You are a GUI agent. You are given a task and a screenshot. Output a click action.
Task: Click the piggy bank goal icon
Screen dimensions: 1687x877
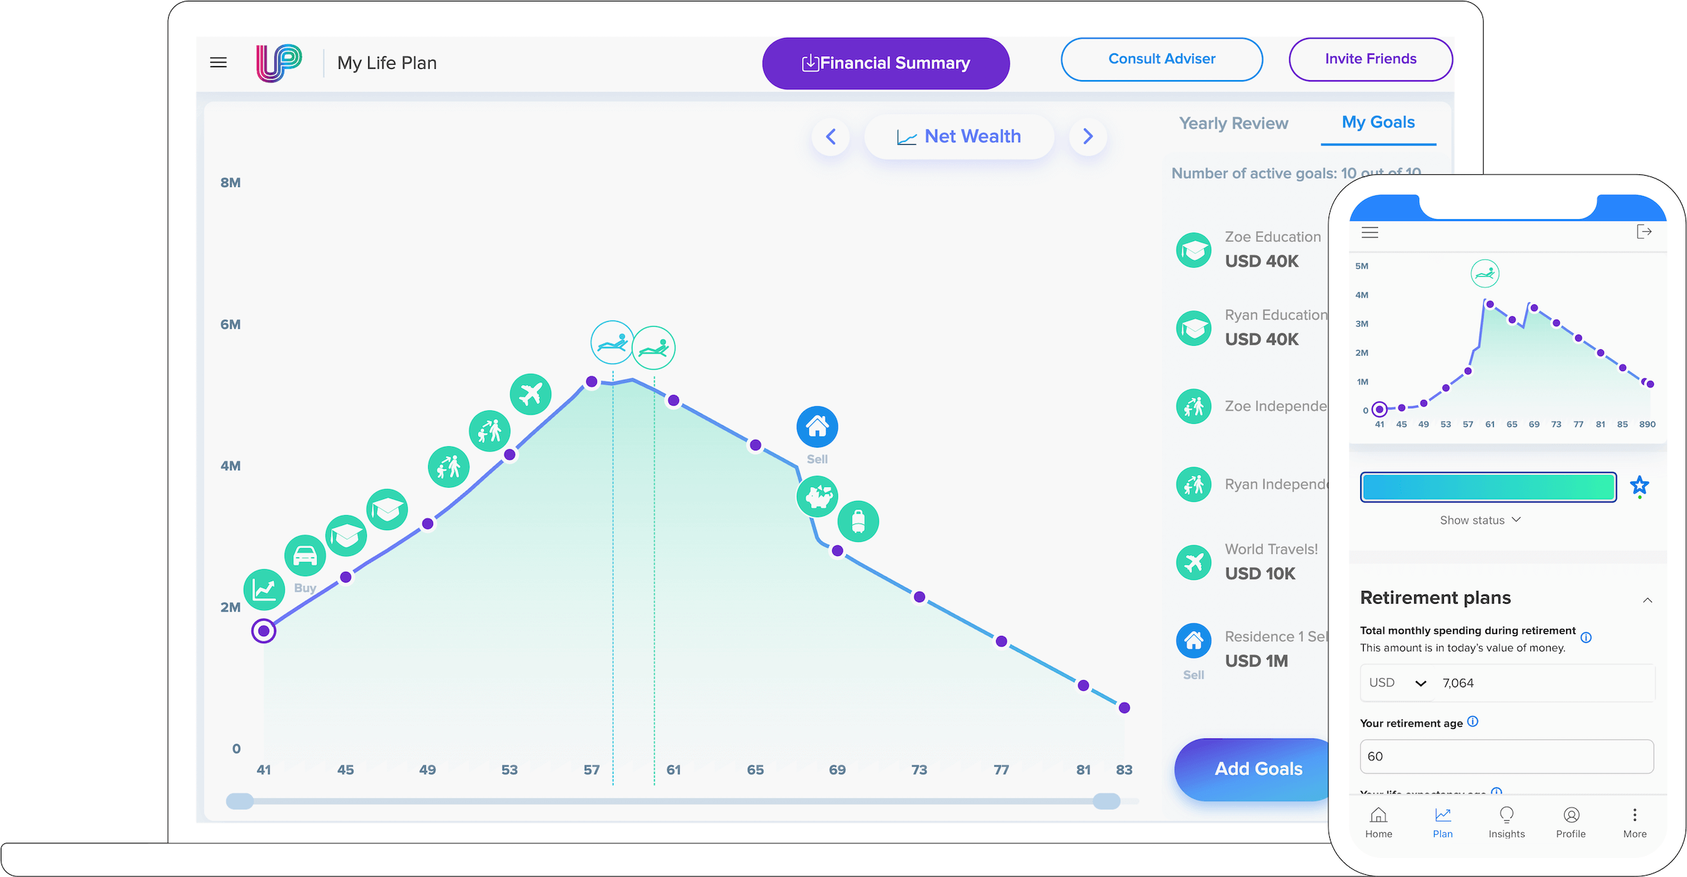coord(817,496)
